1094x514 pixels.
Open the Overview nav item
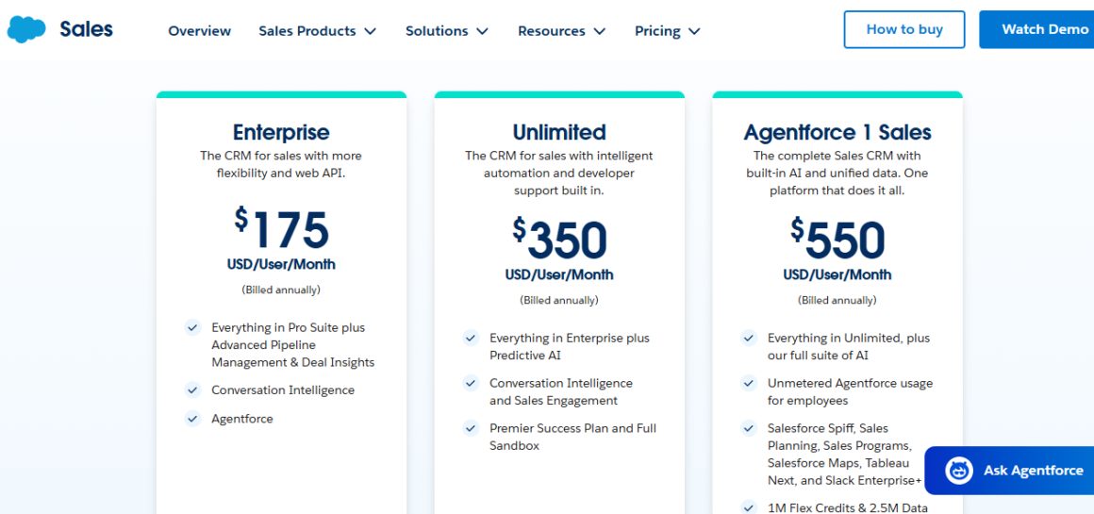[x=200, y=31]
